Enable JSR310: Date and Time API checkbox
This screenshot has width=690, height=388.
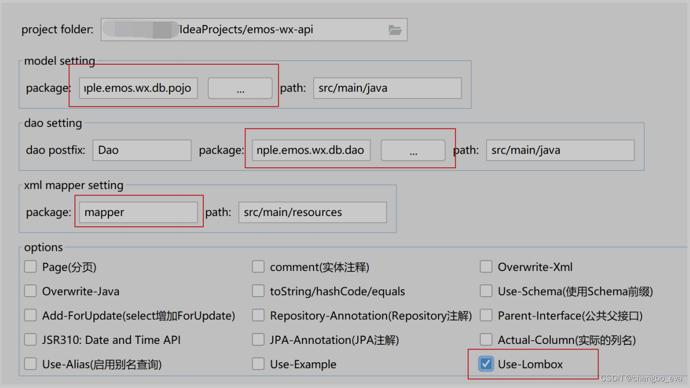tap(31, 340)
